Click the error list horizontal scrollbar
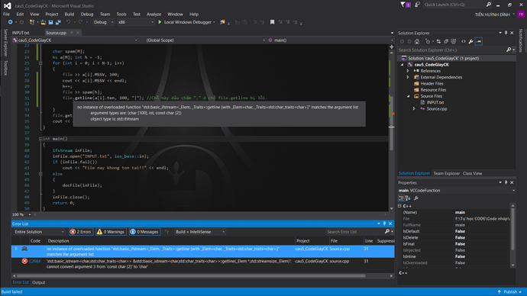This screenshot has height=296, width=527. [x=191, y=276]
